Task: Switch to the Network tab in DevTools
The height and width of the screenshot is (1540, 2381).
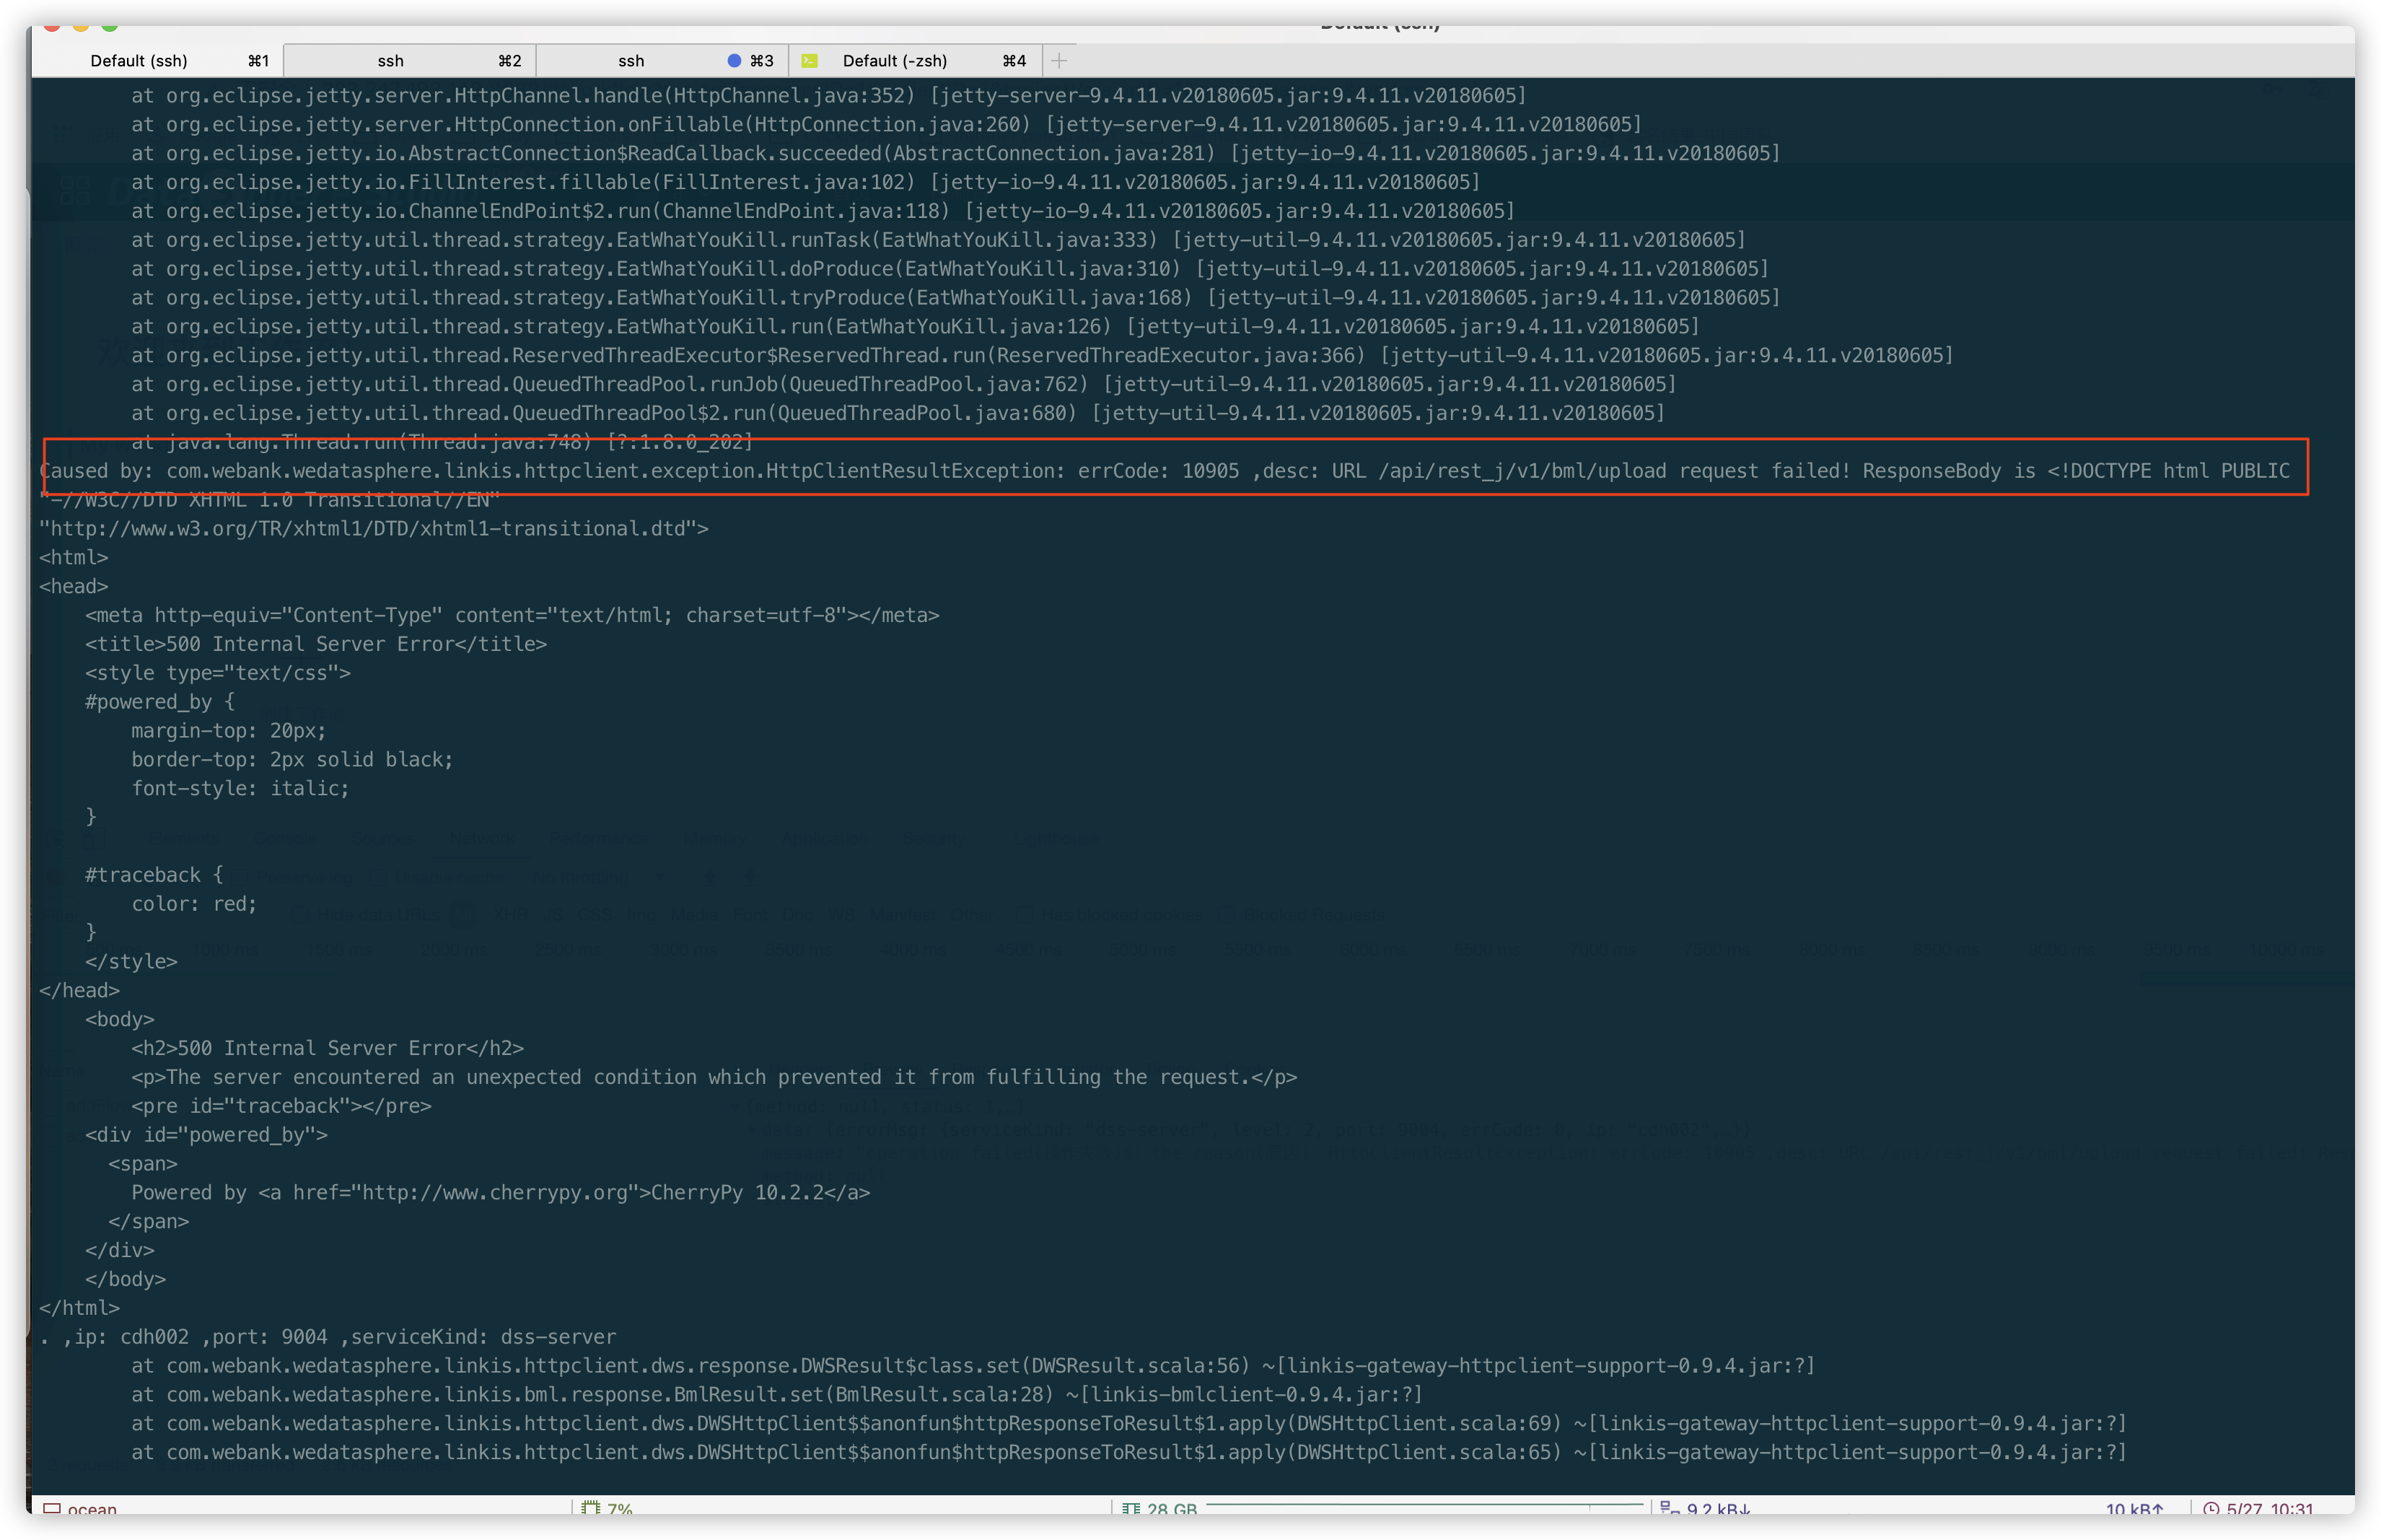Action: click(483, 839)
